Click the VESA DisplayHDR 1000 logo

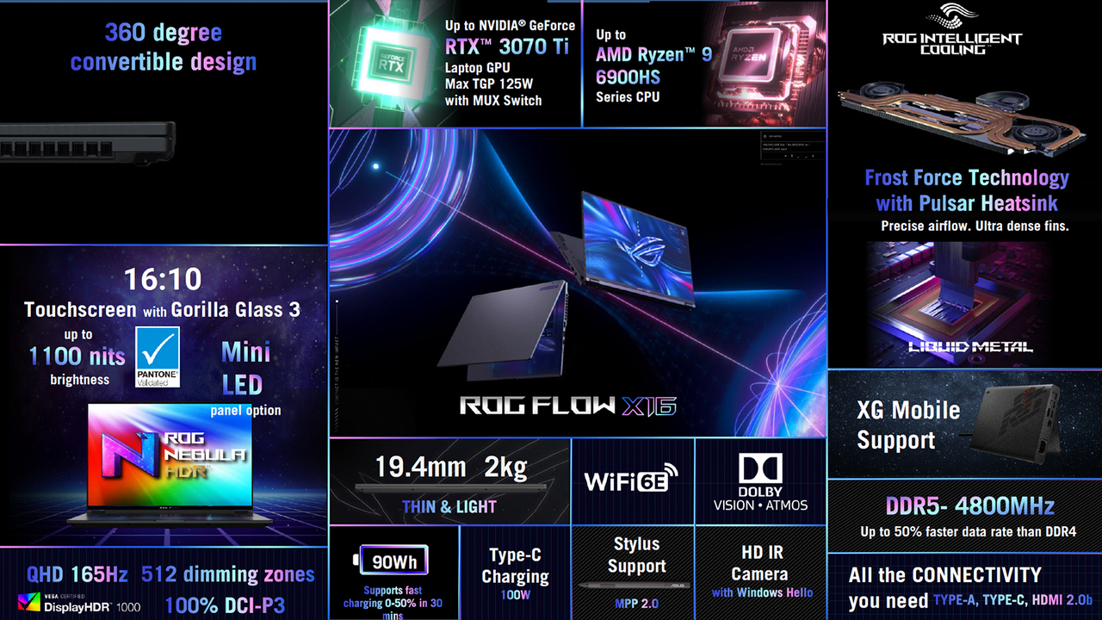(78, 603)
